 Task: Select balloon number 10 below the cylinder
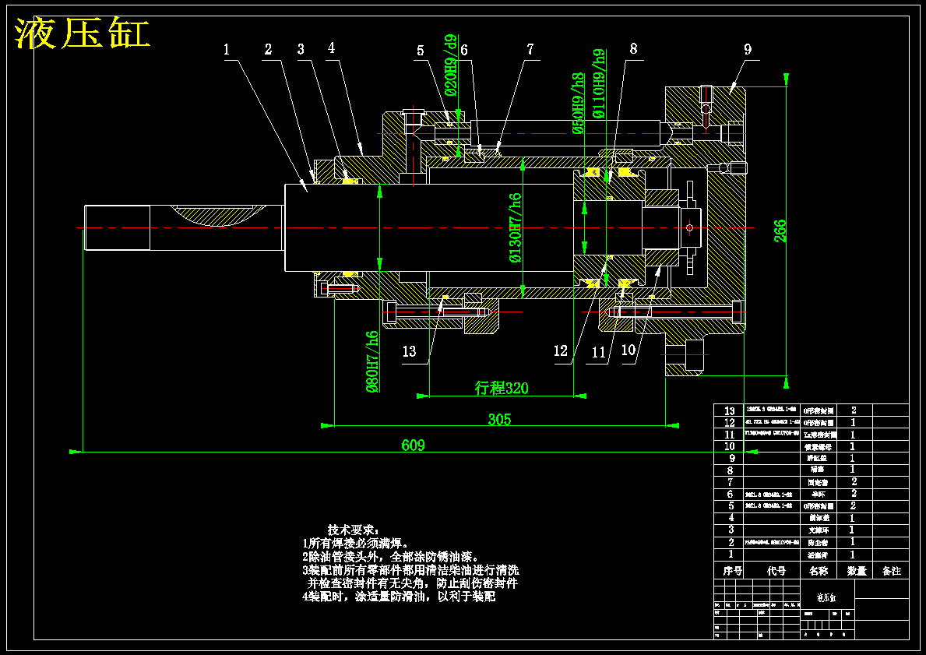[628, 350]
